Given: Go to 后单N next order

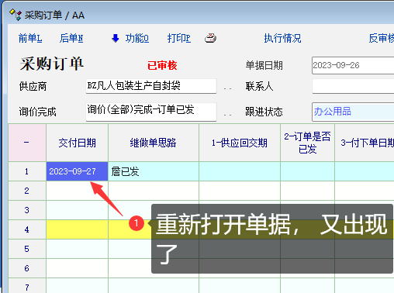Looking at the screenshot, I should click(71, 38).
